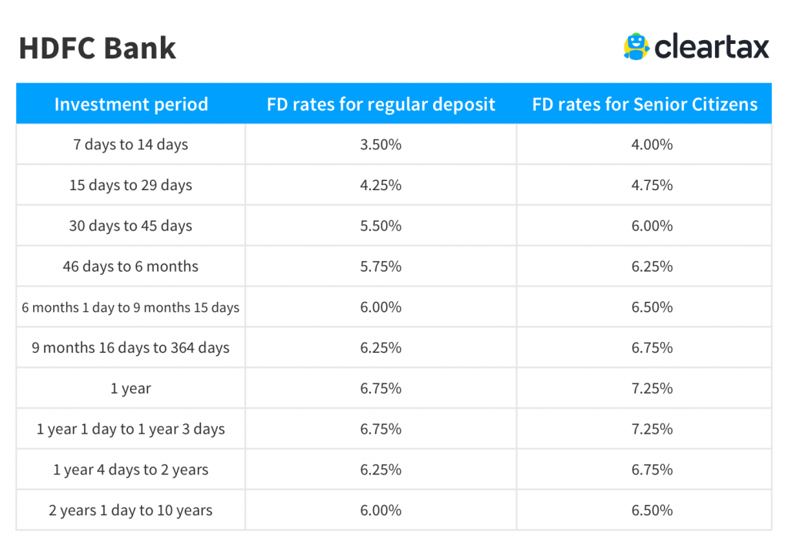Select 6 months 1 day to 9 months 15 days
This screenshot has height=556, width=788.
point(131,308)
